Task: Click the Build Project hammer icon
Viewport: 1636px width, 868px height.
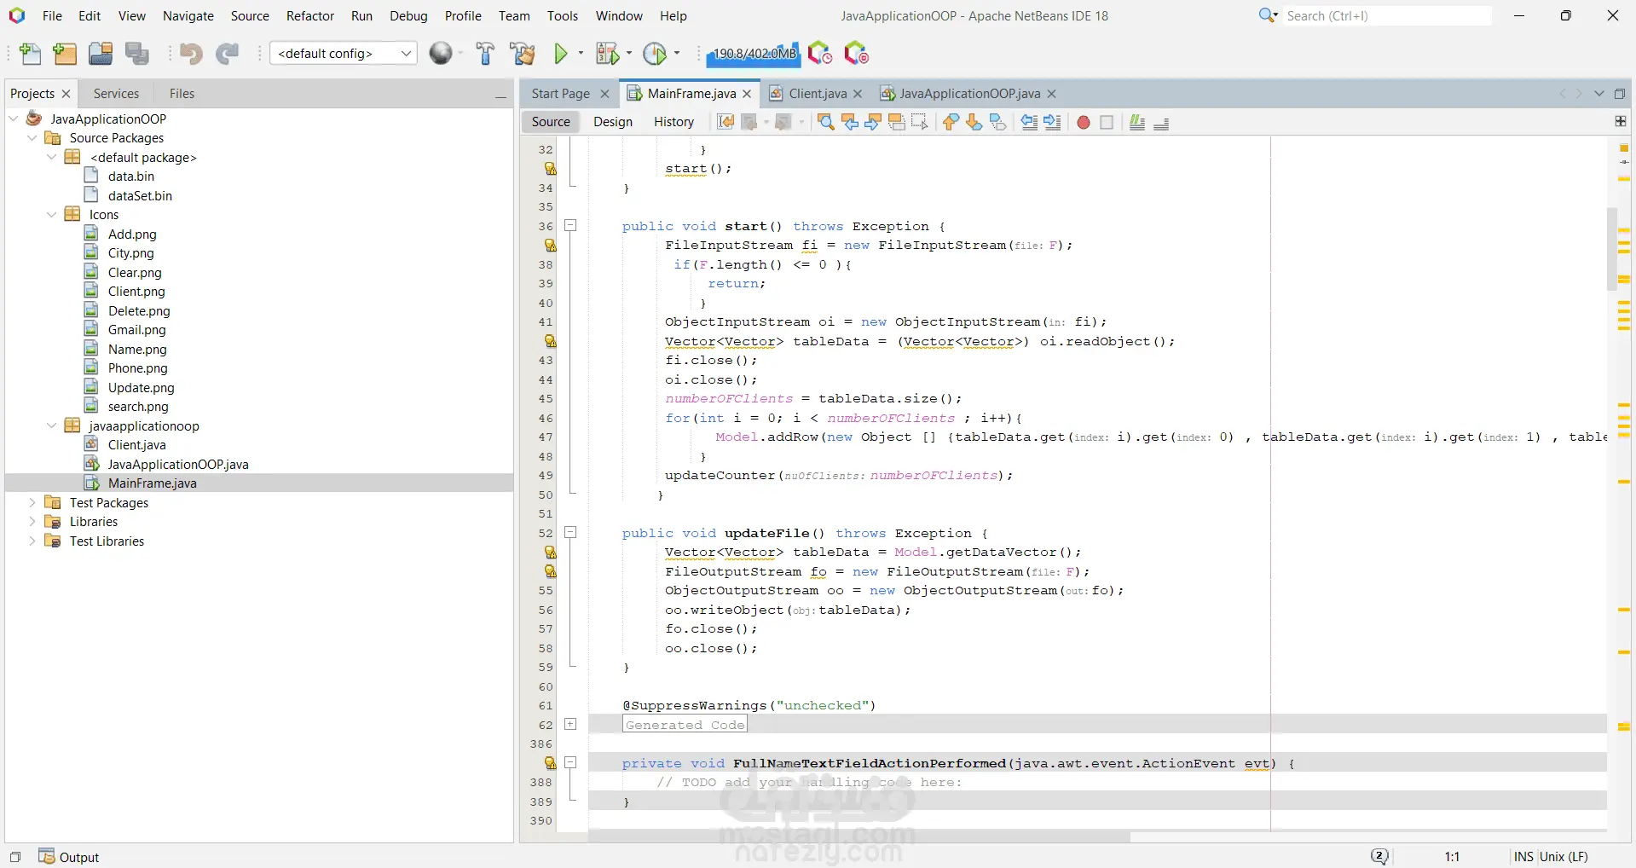Action: [x=485, y=54]
